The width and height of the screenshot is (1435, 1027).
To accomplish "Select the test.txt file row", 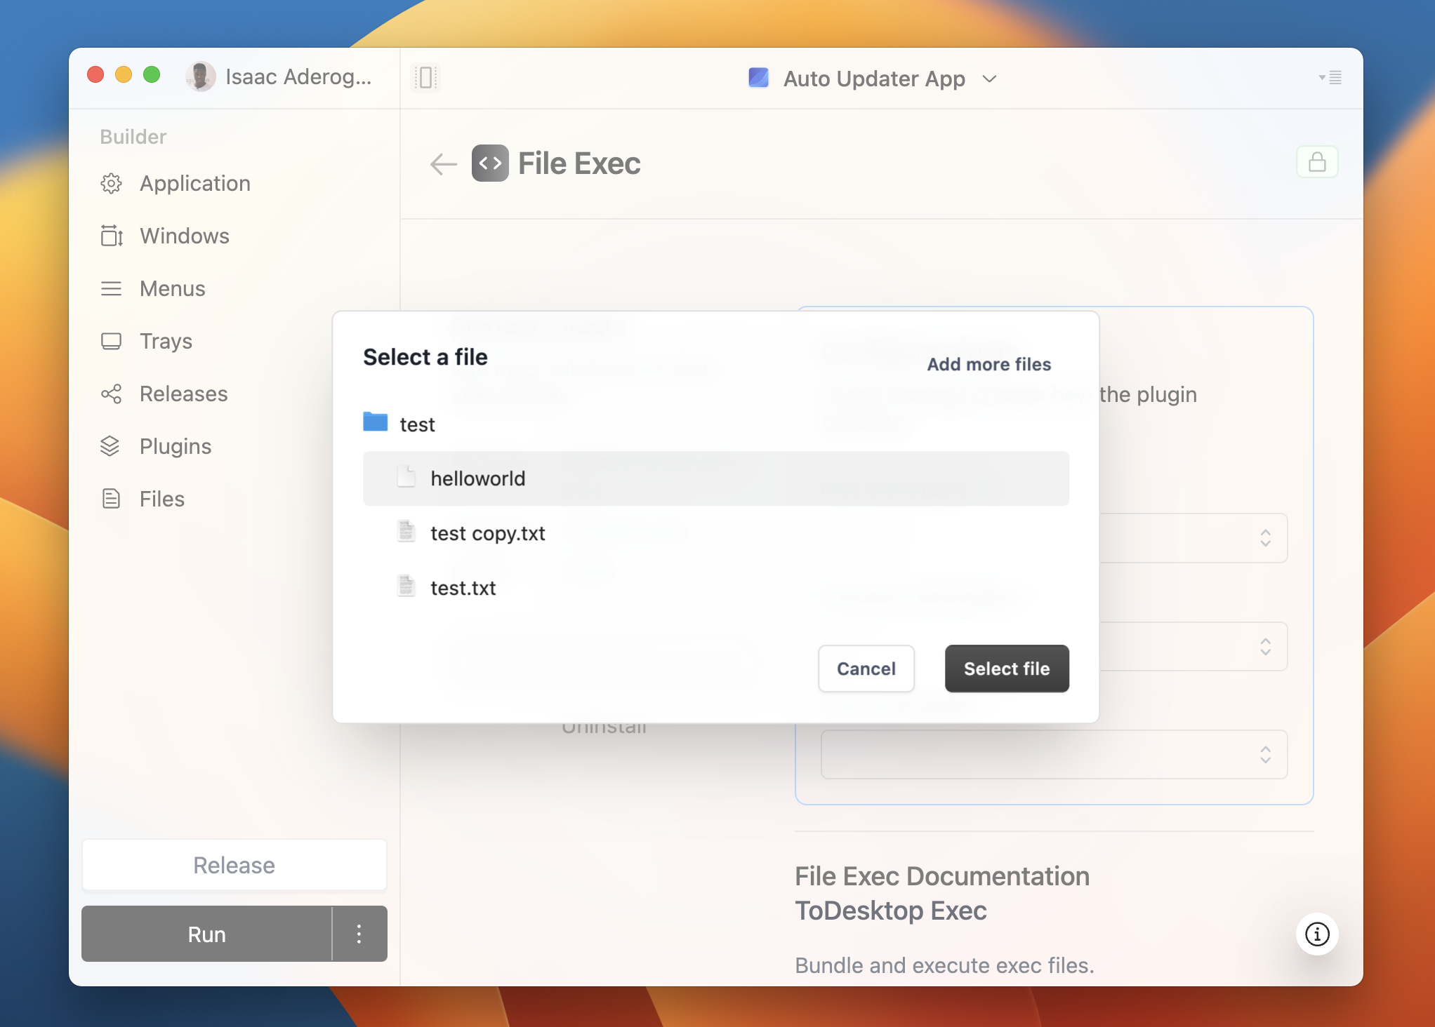I will pyautogui.click(x=462, y=588).
